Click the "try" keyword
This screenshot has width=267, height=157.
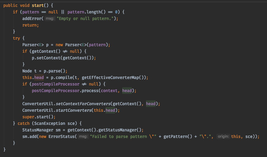pos(16,38)
